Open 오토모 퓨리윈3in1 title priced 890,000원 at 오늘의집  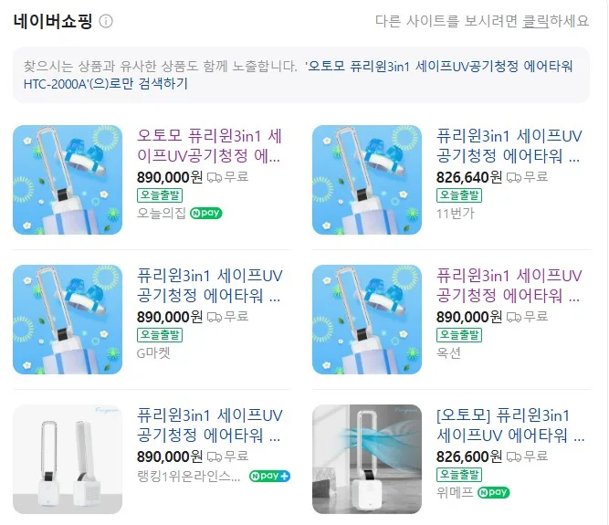(210, 146)
